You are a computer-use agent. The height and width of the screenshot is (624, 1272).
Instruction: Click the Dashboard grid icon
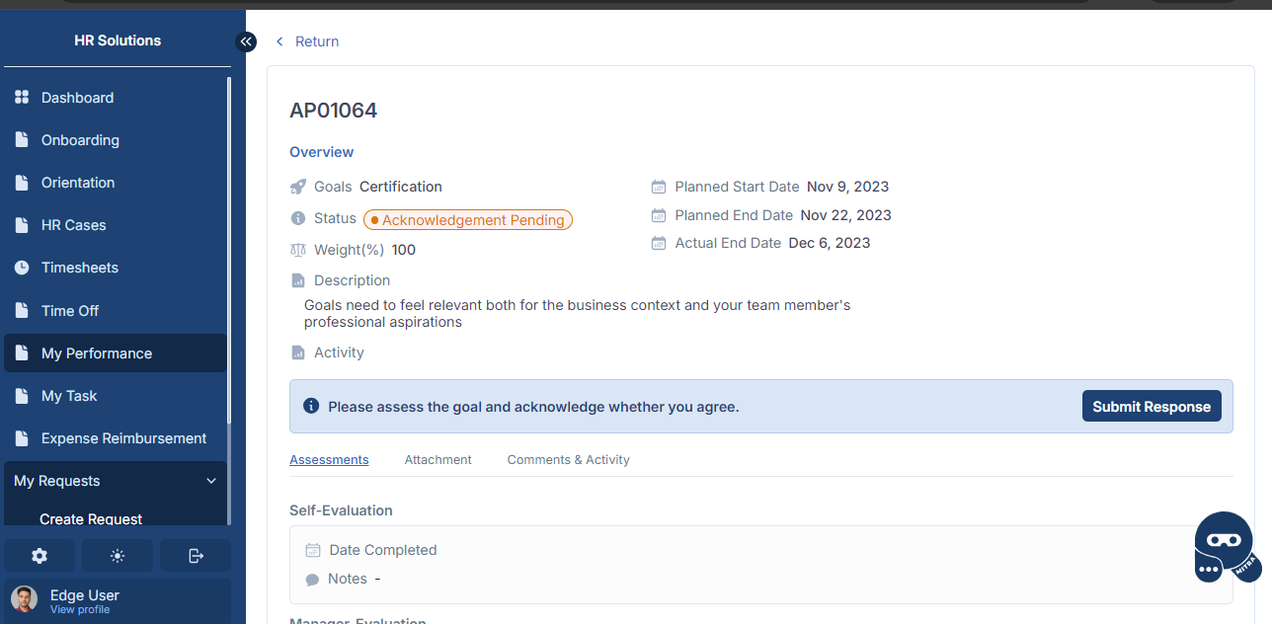(22, 98)
